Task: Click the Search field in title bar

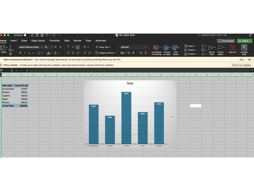Action: coord(222,35)
